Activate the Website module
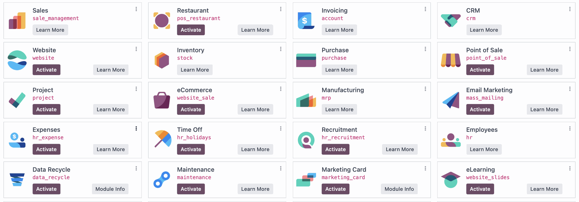The image size is (579, 202). [x=46, y=70]
